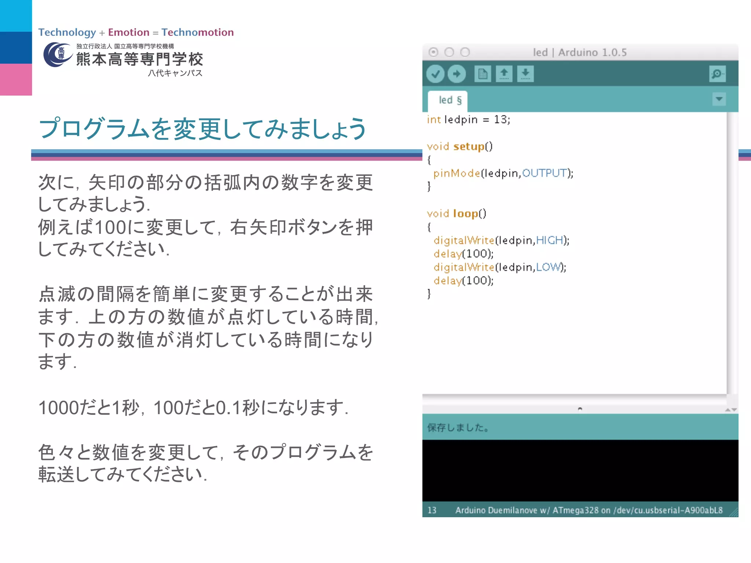
Task: Click the Verify checkmark button
Action: coord(435,74)
